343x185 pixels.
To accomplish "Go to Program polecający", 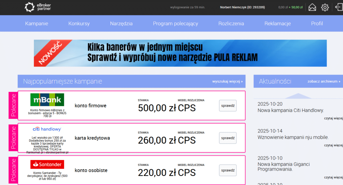I will tap(176, 24).
